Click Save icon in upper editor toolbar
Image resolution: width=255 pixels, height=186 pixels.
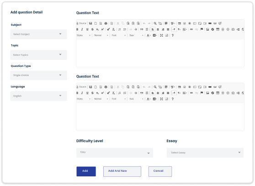point(90,23)
